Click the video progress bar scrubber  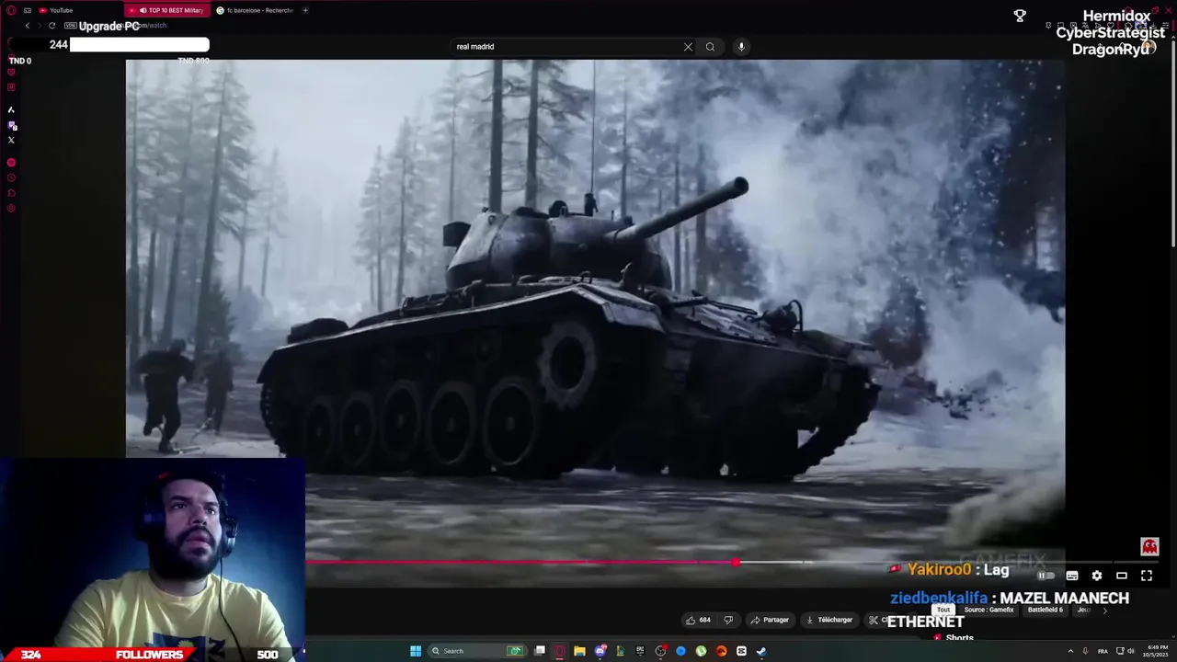point(736,562)
